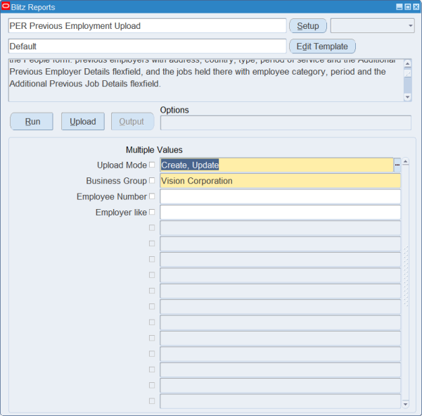Click the empty Employer like field
The width and height of the screenshot is (422, 416).
(280, 212)
